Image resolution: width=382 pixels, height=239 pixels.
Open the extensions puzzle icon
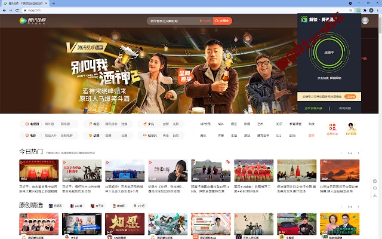[x=365, y=10]
